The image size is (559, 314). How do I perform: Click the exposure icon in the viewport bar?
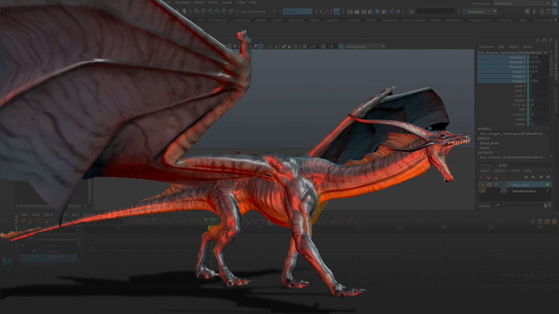pos(304,46)
